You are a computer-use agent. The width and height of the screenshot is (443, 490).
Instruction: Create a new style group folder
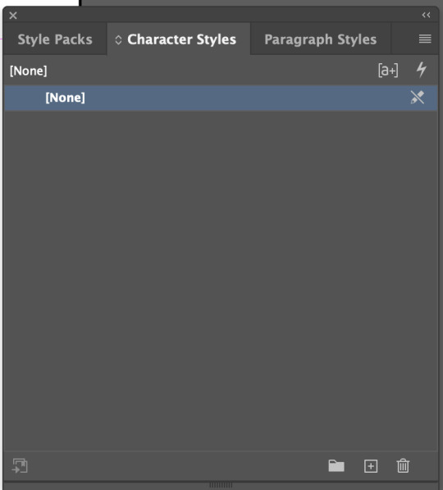coord(336,465)
